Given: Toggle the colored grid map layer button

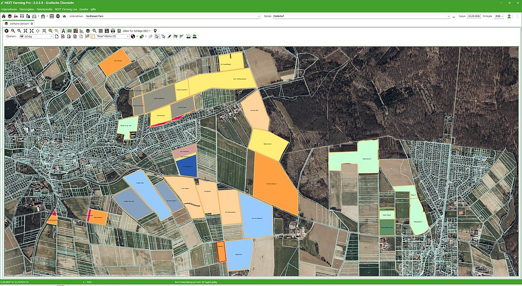Looking at the screenshot, I should (x=75, y=31).
